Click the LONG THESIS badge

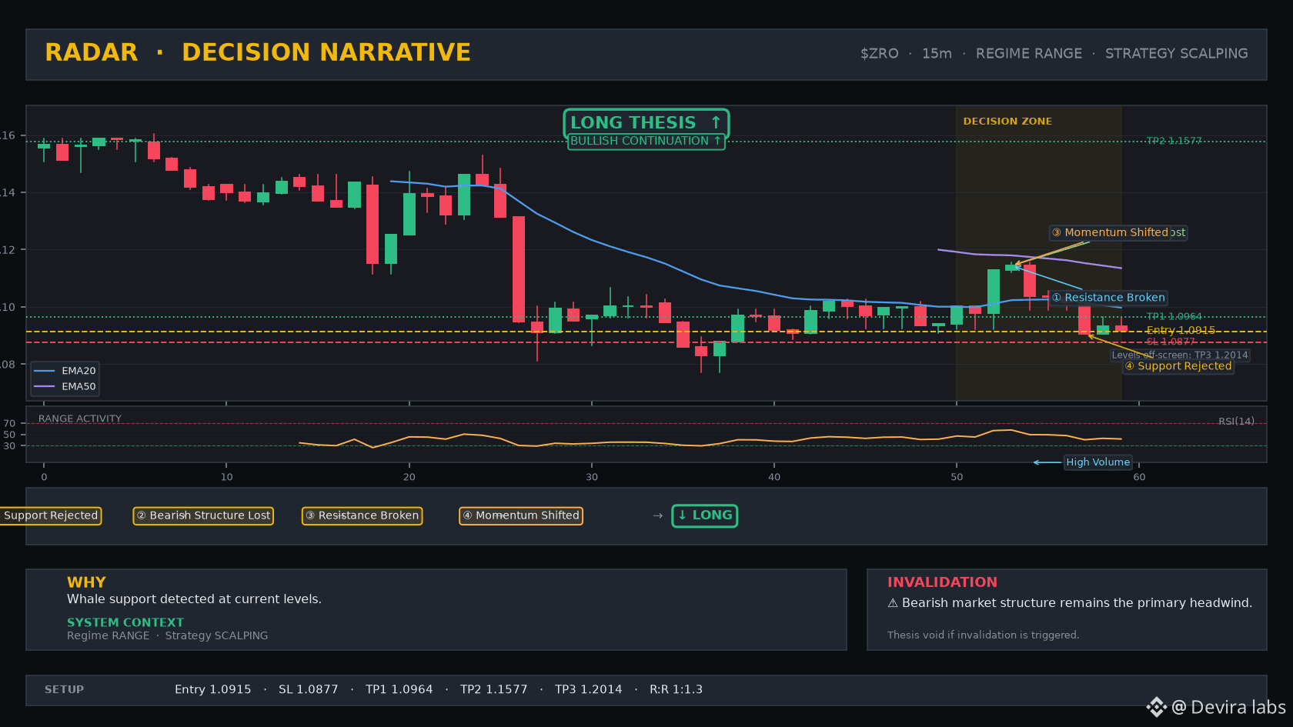click(x=646, y=123)
